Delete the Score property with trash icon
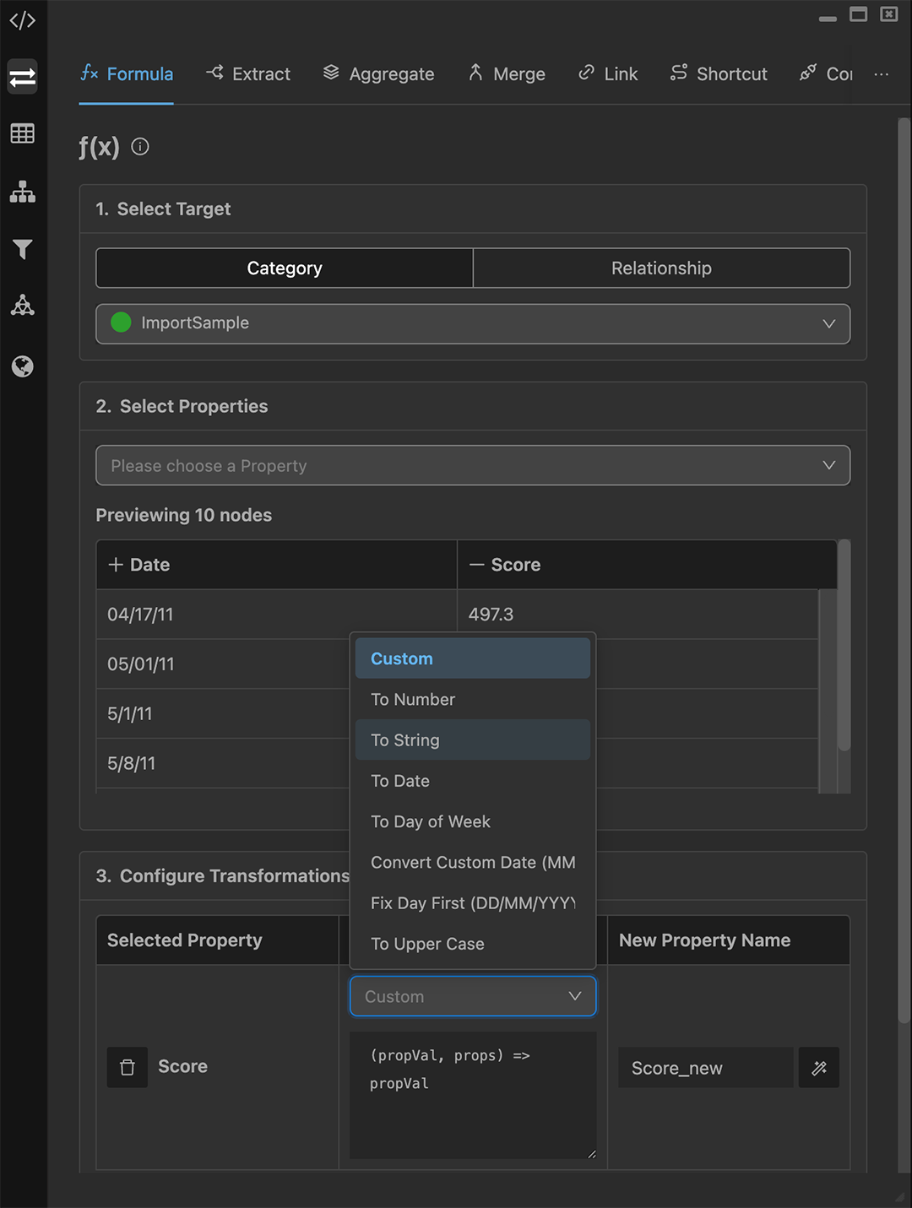The height and width of the screenshot is (1208, 912). (x=128, y=1067)
